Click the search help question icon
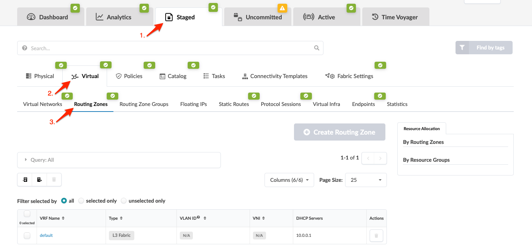This screenshot has height=248, width=532. pyautogui.click(x=25, y=48)
